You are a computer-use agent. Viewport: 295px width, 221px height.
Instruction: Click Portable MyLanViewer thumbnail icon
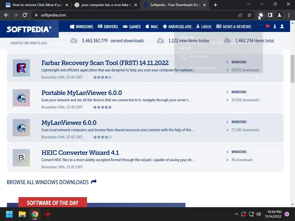[21, 98]
